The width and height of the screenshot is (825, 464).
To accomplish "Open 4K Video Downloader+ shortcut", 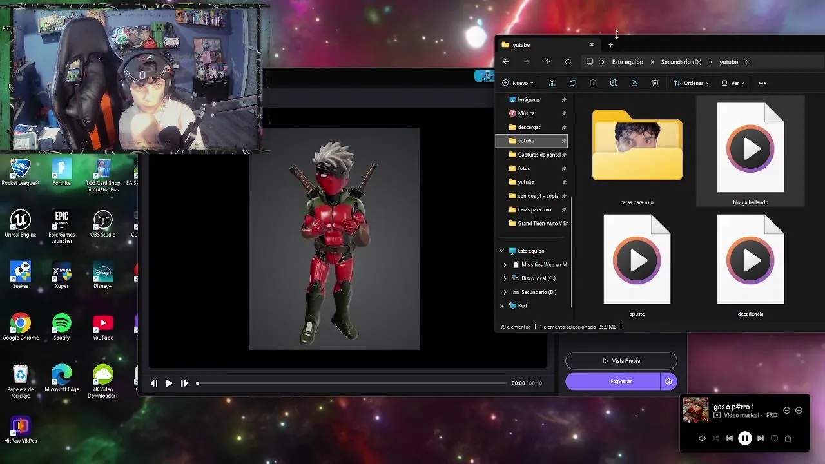I will coord(103,381).
